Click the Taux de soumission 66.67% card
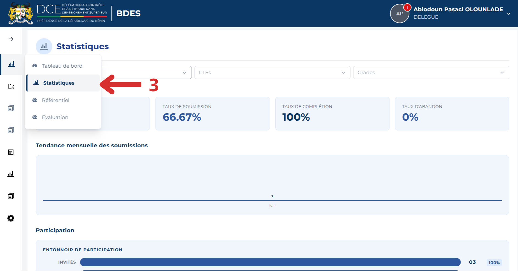The image size is (518, 271). (x=212, y=114)
